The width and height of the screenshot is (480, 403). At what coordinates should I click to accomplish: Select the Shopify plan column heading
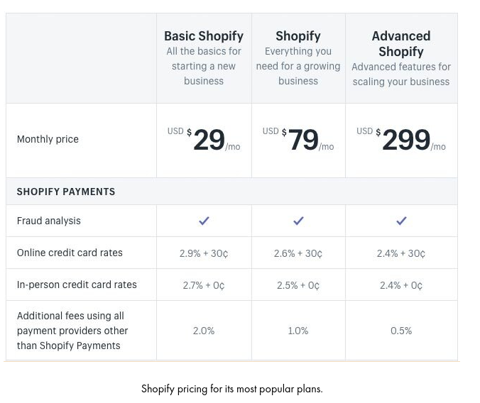coord(298,36)
